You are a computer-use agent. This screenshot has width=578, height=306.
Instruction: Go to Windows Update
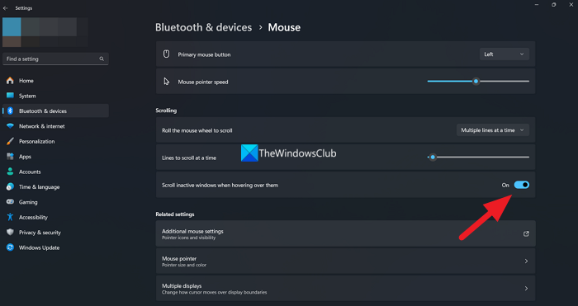(x=55, y=247)
